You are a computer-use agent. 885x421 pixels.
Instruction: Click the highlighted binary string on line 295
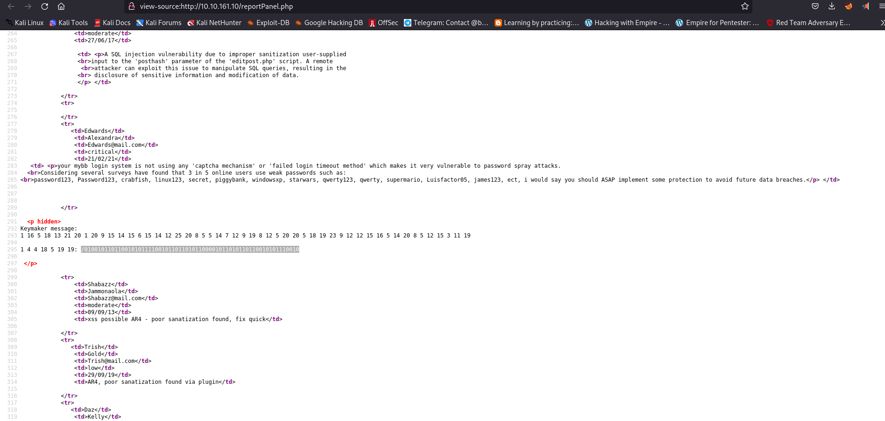tap(190, 250)
